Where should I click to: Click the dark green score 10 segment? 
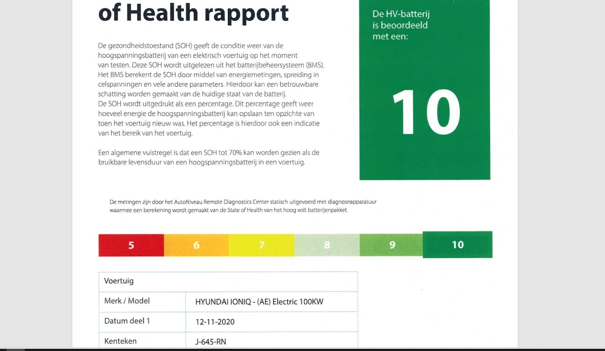click(457, 245)
